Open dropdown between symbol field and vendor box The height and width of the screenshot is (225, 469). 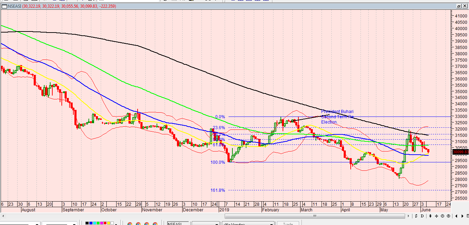point(205,224)
